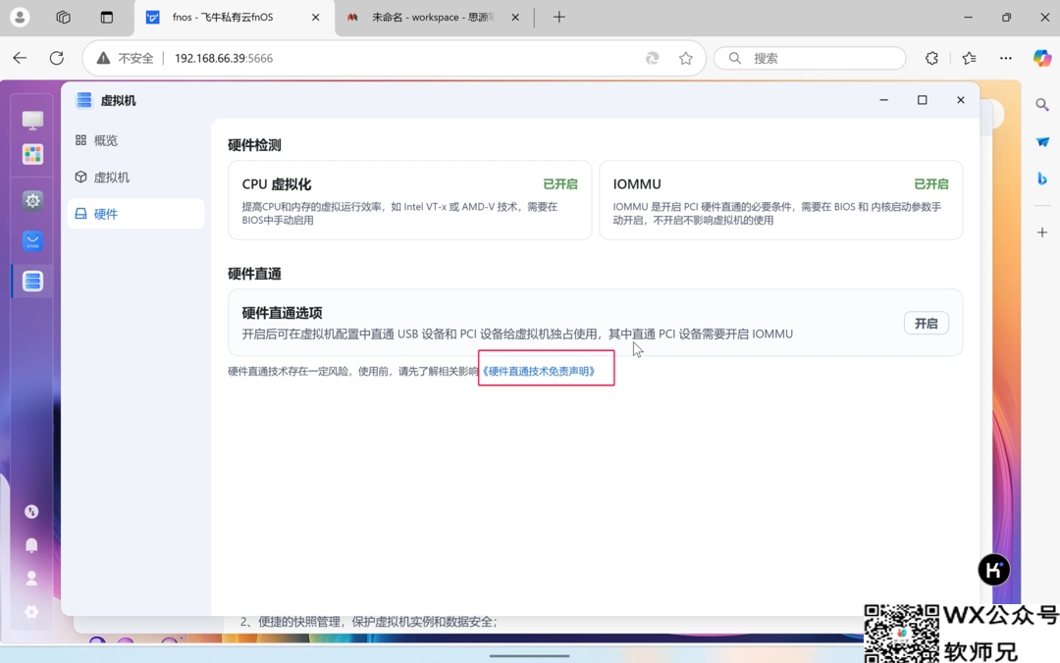This screenshot has width=1060, height=663.
Task: Click the 开启 button for hardware passthrough
Action: coord(927,323)
